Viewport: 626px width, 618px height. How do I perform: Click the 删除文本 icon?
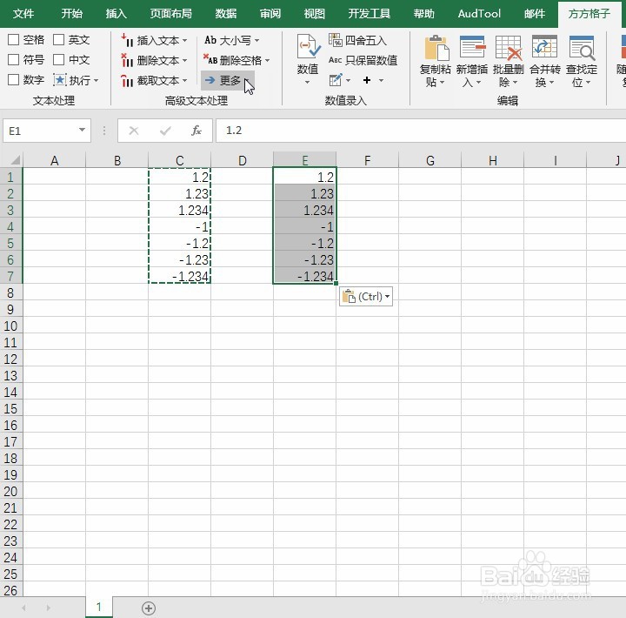coord(127,60)
